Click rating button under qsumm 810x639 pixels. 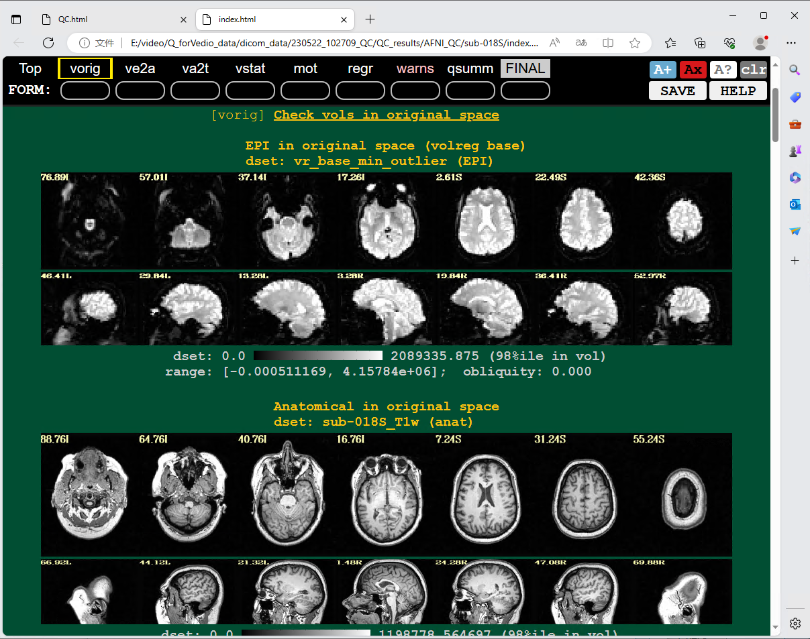tap(470, 91)
